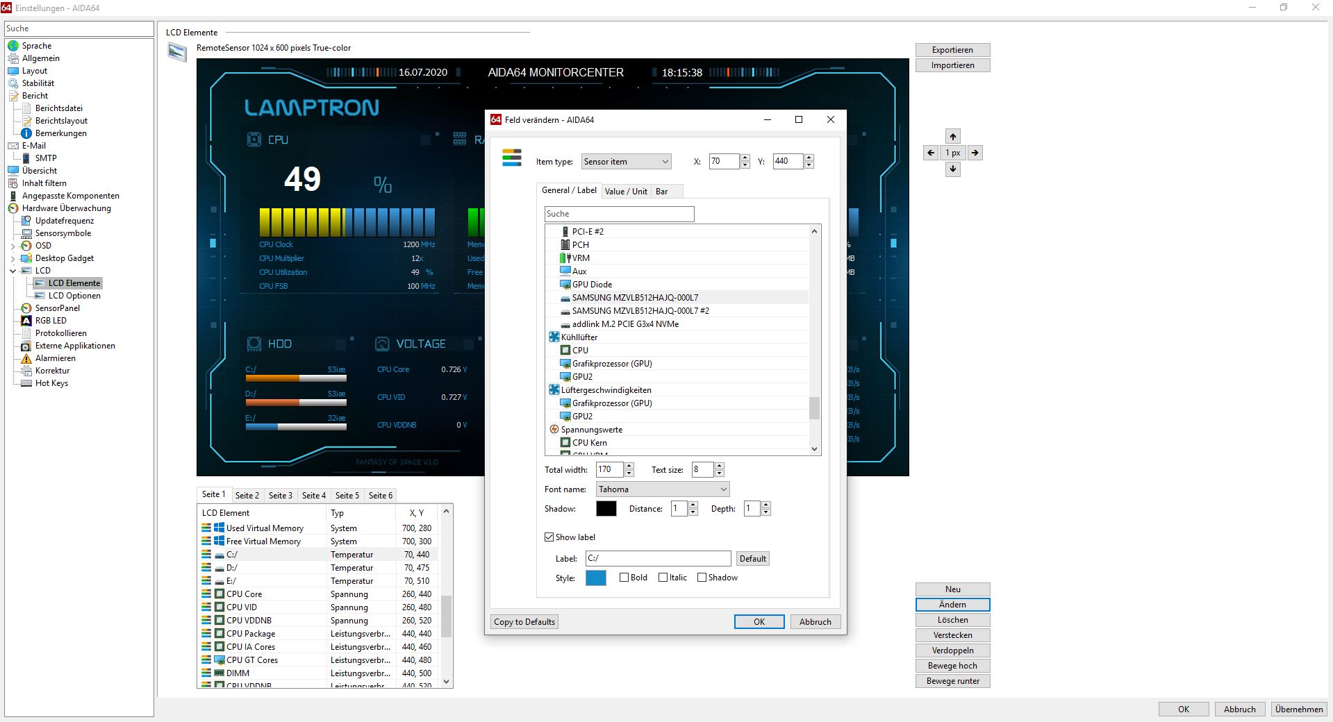Open the blue Style color swatch

pos(596,578)
